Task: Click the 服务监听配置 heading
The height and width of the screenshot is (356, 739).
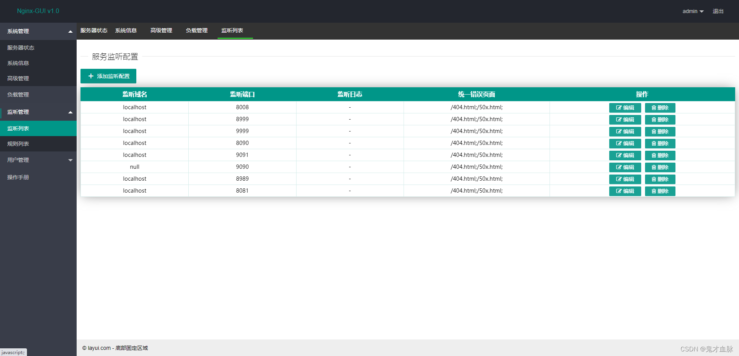Action: tap(115, 57)
